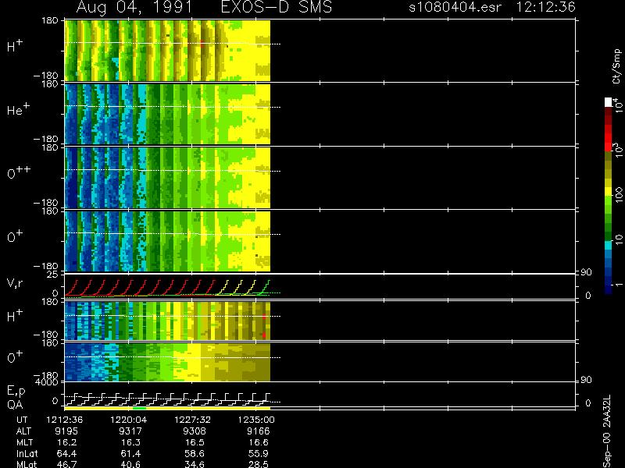
Task: Click the altitude value "9308"
Action: (194, 431)
